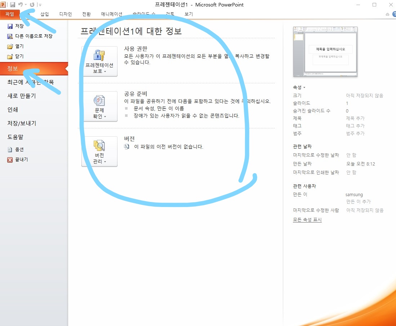Image resolution: width=396 pixels, height=326 pixels.
Task: Click the 다른 이름으로 저장 icon
Action: (x=10, y=36)
